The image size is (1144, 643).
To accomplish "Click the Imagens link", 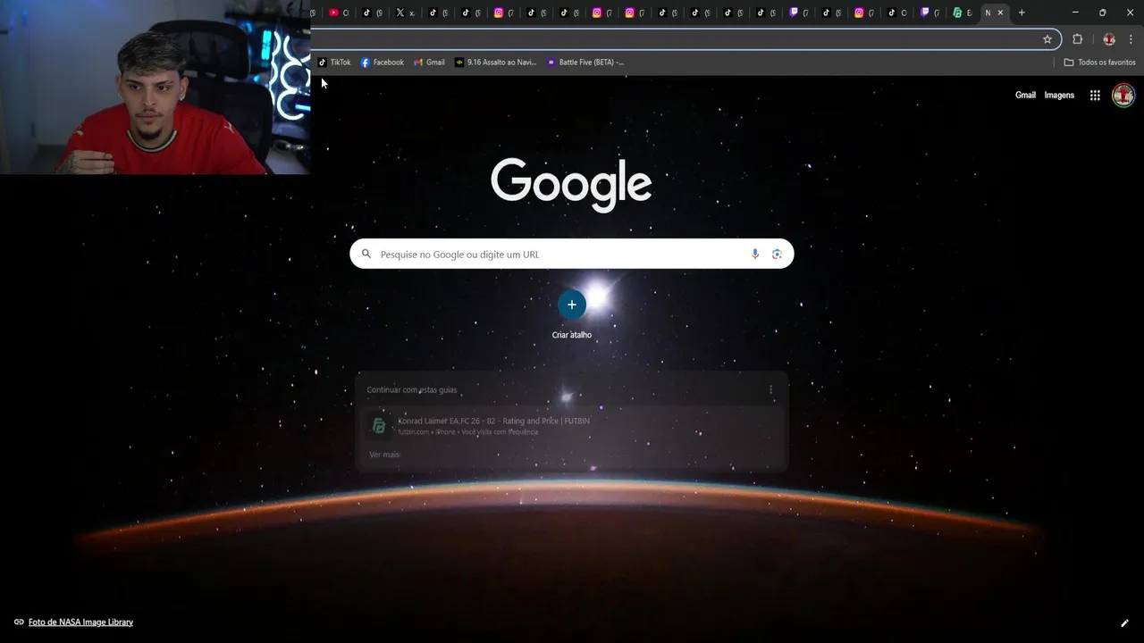I will point(1059,96).
